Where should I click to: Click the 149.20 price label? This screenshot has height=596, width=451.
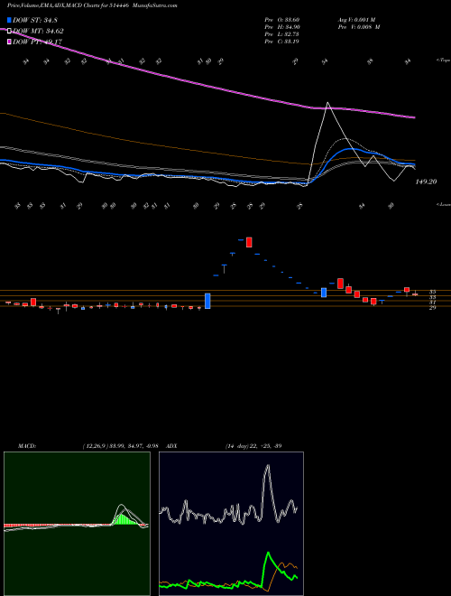(426, 182)
